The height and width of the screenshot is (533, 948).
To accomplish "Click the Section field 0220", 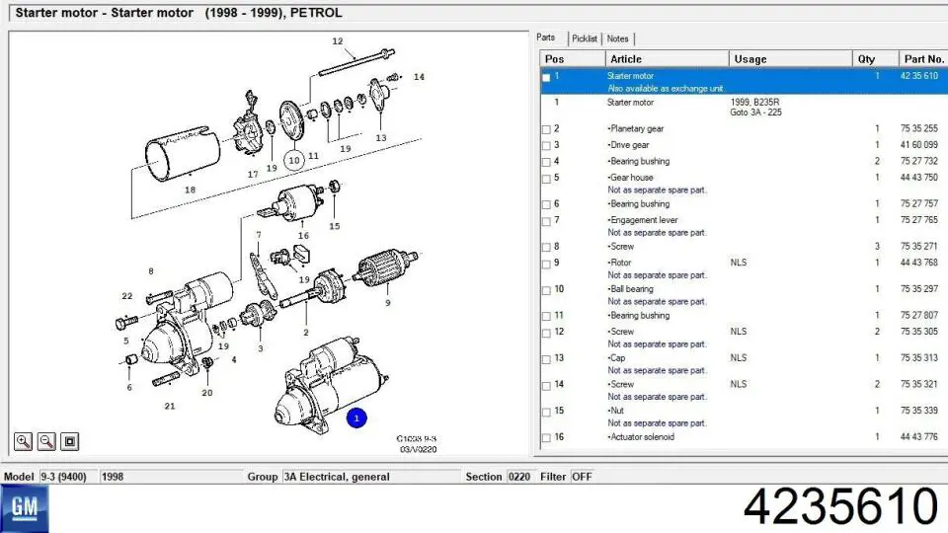I will tap(519, 477).
